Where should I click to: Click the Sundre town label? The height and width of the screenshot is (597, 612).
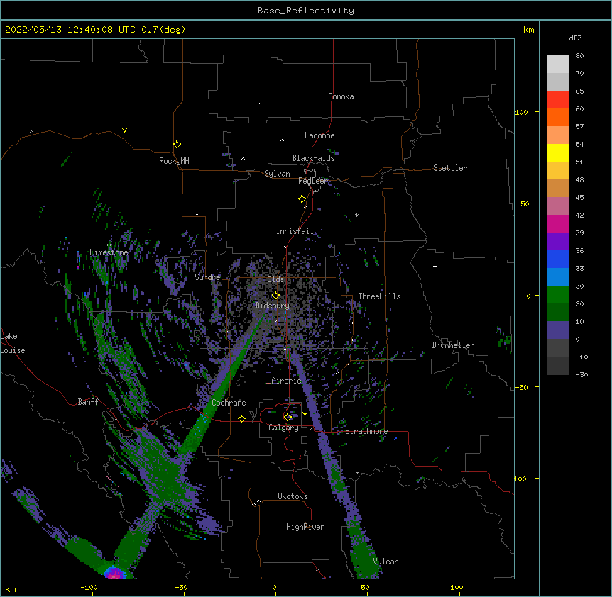[x=207, y=277]
